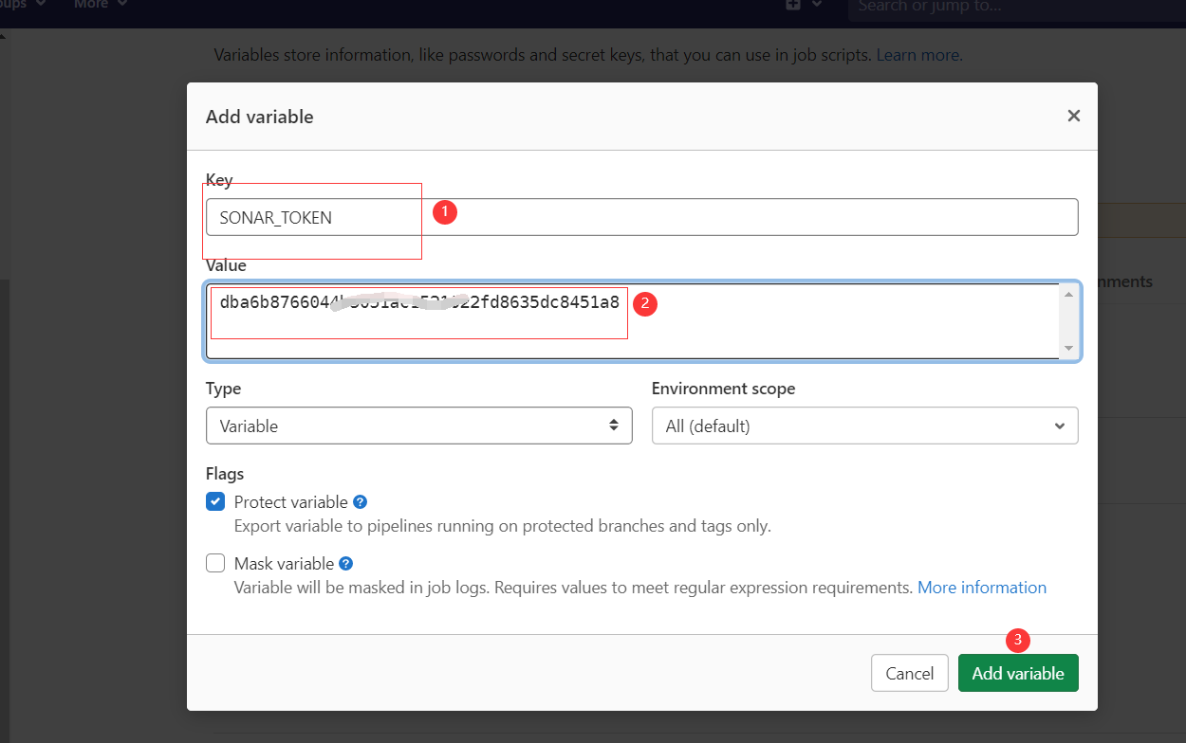Screen dimensions: 1186x743
Task: Close the Add variable dialog
Action: [1073, 116]
